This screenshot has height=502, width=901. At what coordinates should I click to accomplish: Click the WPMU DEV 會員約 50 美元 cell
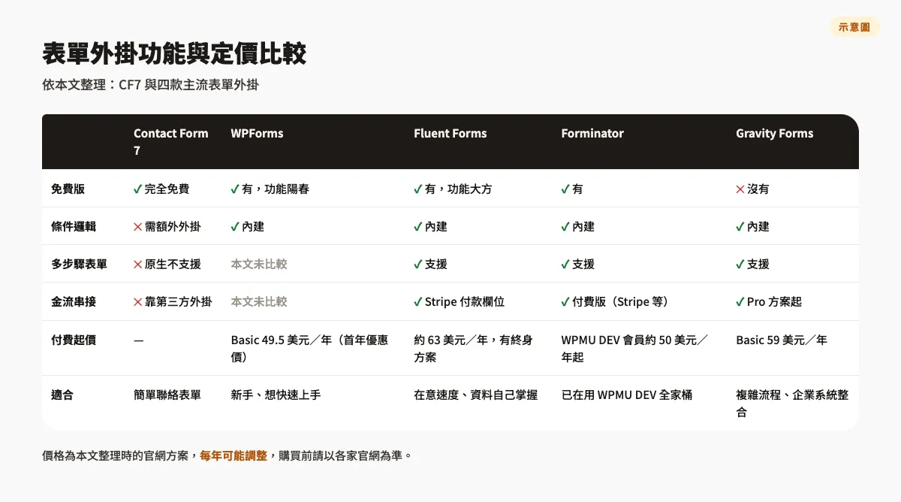pyautogui.click(x=634, y=349)
